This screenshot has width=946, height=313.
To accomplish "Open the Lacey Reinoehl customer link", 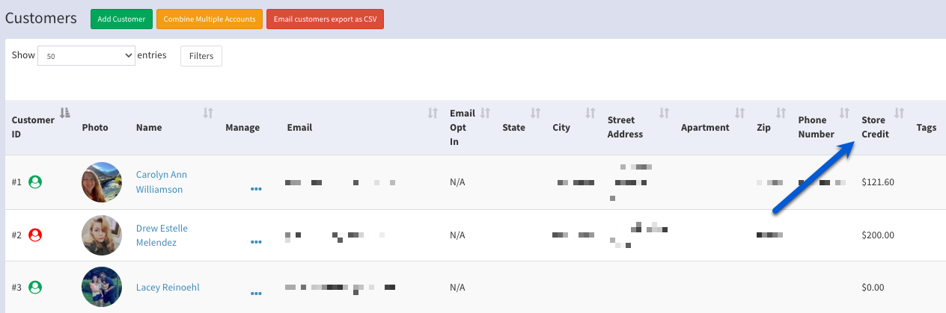I will 168,288.
